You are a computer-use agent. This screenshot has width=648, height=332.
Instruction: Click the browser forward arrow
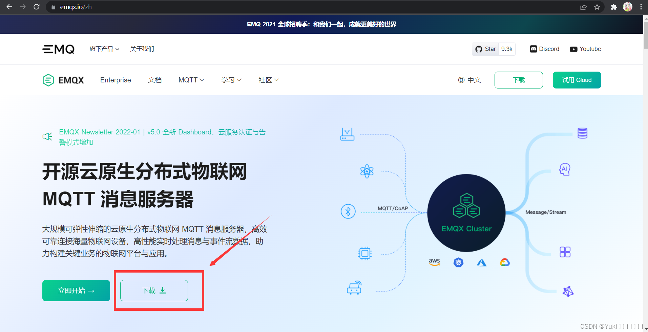pyautogui.click(x=23, y=7)
